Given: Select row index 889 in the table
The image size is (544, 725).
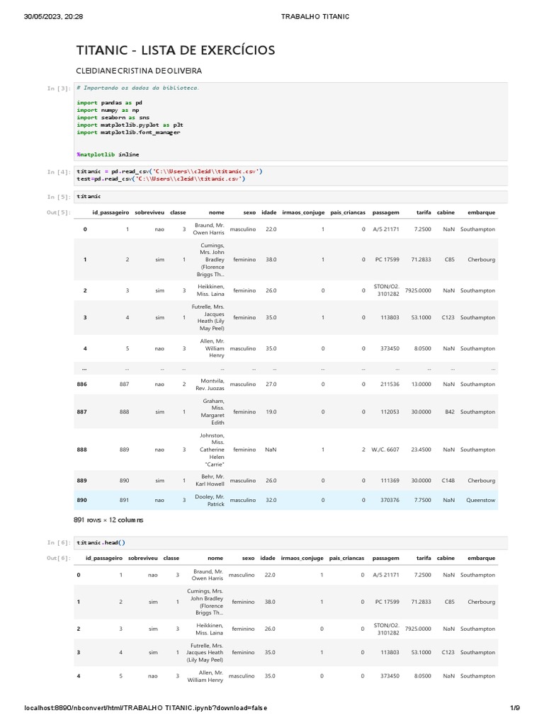Looking at the screenshot, I should [82, 481].
